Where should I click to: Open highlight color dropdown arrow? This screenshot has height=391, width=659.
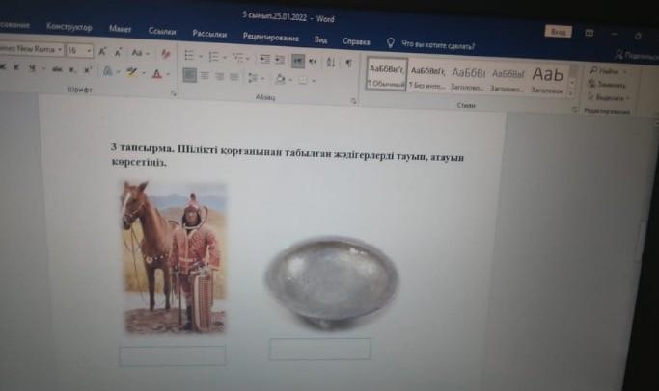144,73
